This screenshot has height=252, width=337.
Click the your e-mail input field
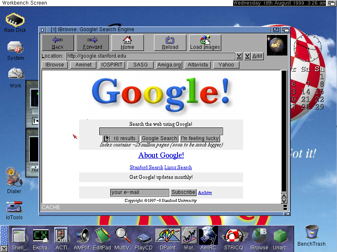pyautogui.click(x=140, y=192)
